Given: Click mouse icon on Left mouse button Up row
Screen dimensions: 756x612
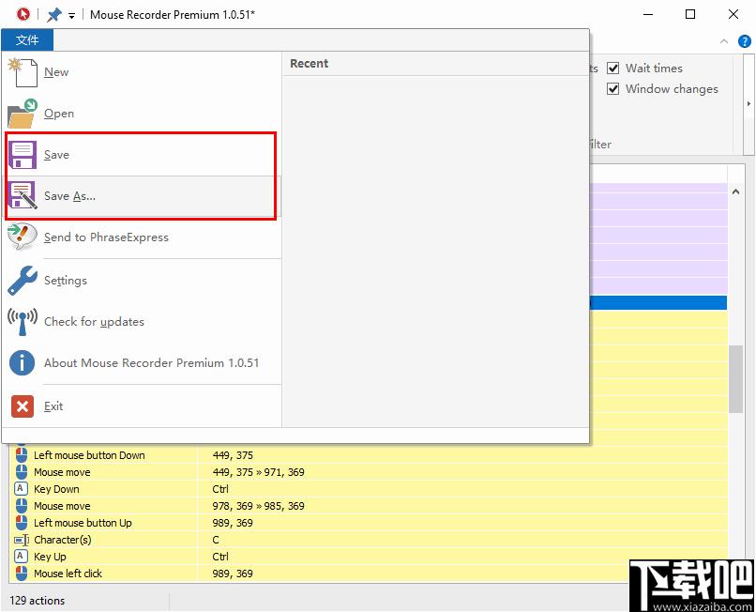Looking at the screenshot, I should [22, 522].
